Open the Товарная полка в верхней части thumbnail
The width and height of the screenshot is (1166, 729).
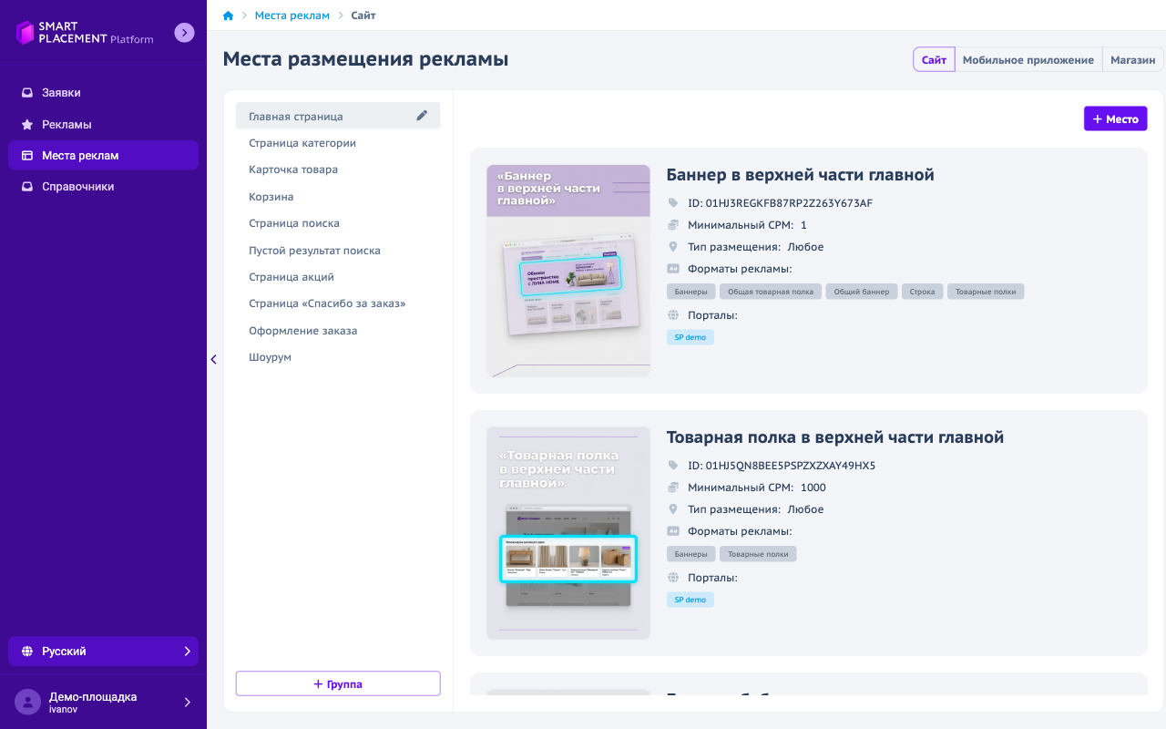point(568,533)
